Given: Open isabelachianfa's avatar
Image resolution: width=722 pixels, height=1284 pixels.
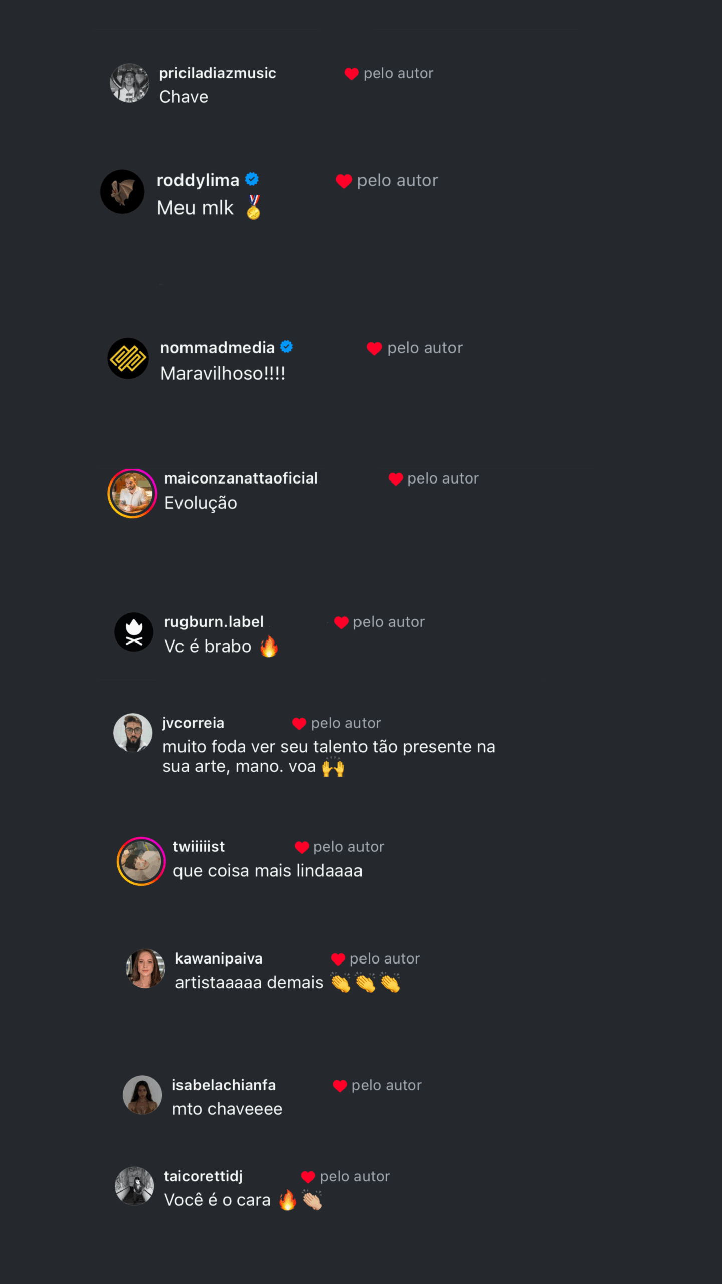Looking at the screenshot, I should [x=142, y=1095].
